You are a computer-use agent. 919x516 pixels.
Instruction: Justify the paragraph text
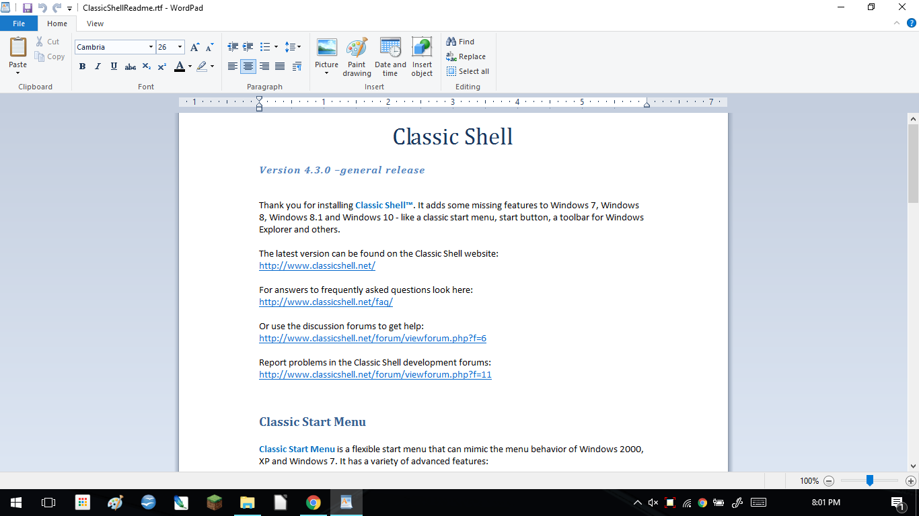tap(280, 67)
